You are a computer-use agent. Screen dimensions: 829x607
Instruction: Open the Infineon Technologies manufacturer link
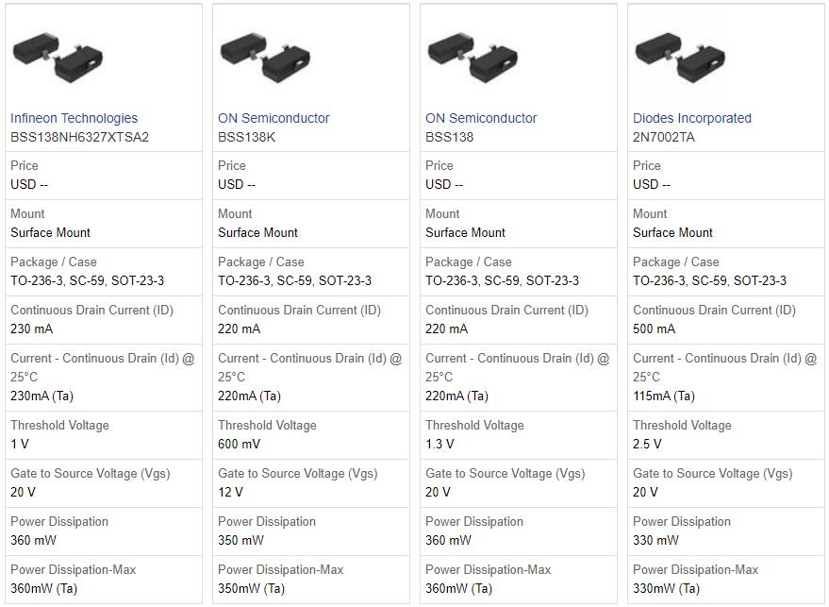73,118
